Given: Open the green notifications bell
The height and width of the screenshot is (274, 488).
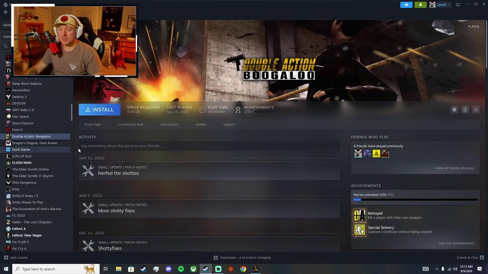Looking at the screenshot, I should pos(421,5).
